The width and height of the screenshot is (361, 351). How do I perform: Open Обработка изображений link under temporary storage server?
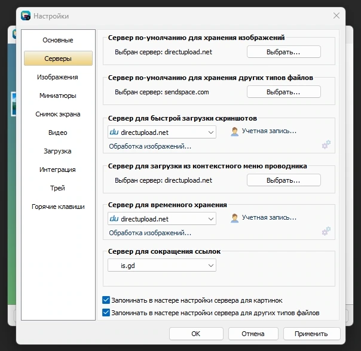tap(150, 233)
